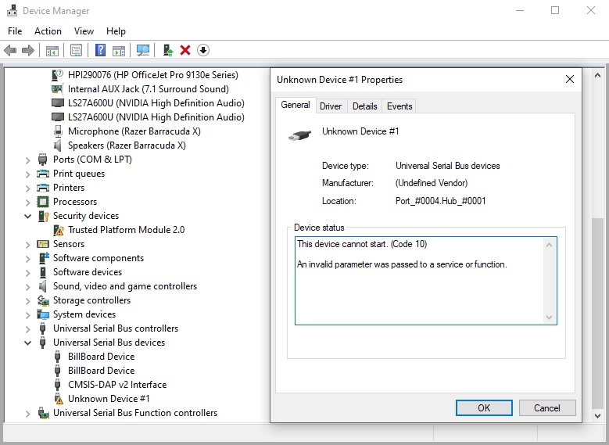The image size is (609, 445).
Task: Click the Microphone (Razer Barracuda X) icon
Action: coord(58,131)
